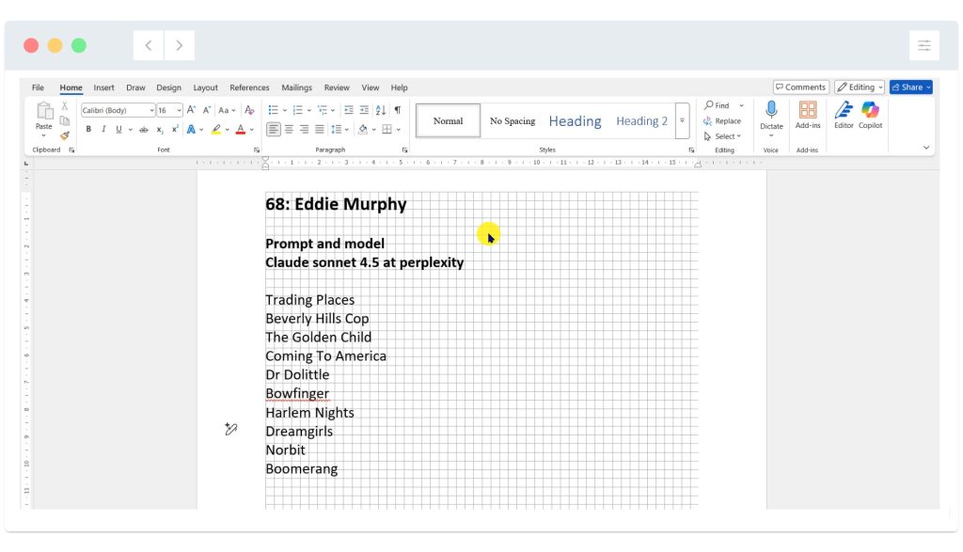The height and width of the screenshot is (552, 963).
Task: Decrease paragraph indent
Action: [x=349, y=111]
